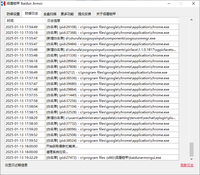The height and width of the screenshot is (175, 200).
Task: Select the 更多功能 tab
Action: pyautogui.click(x=67, y=14)
